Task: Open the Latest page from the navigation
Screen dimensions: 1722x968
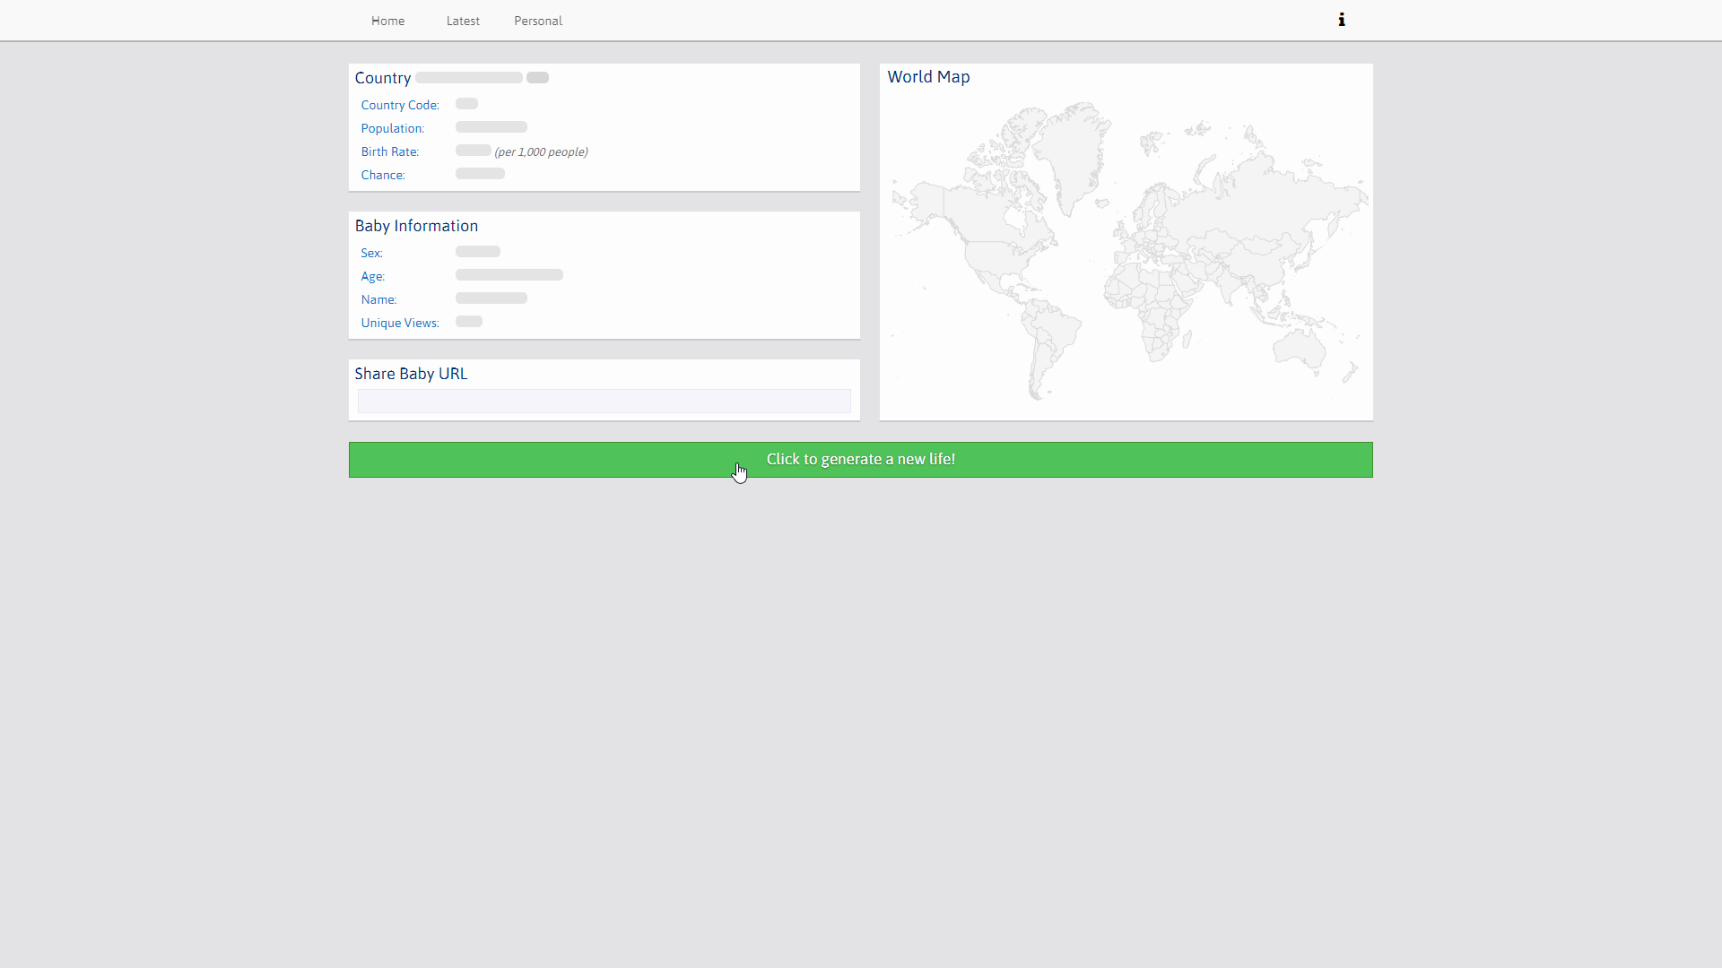Action: click(463, 20)
